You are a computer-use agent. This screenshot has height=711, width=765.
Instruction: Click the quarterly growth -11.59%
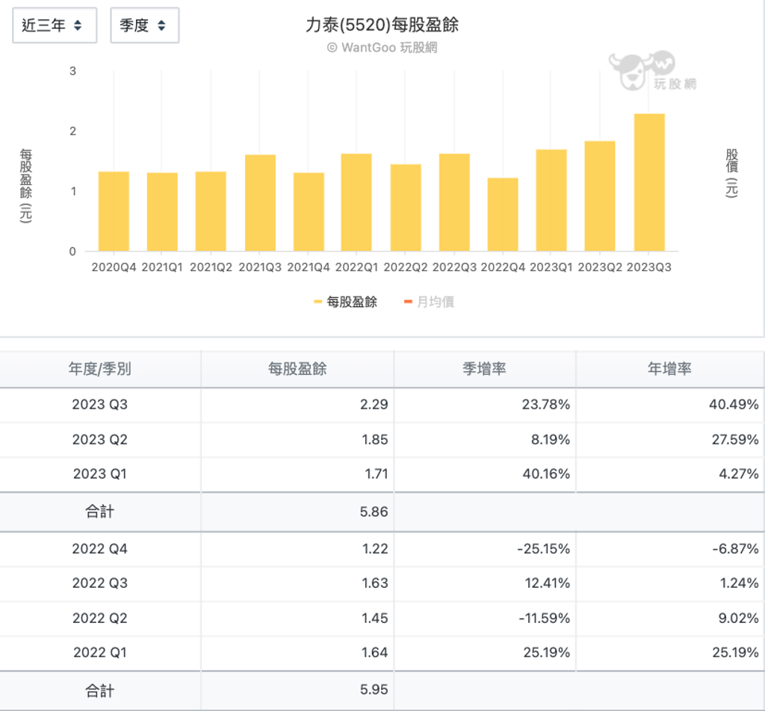545,618
